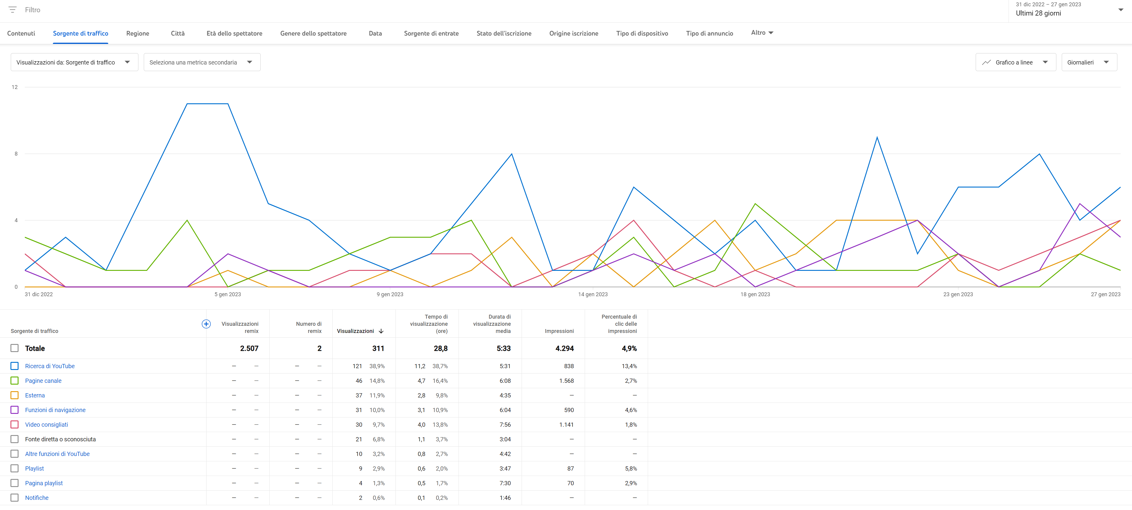Click Percentuale di clic delle impressioni header
Viewport: 1132px width, 510px height.
[x=619, y=324]
